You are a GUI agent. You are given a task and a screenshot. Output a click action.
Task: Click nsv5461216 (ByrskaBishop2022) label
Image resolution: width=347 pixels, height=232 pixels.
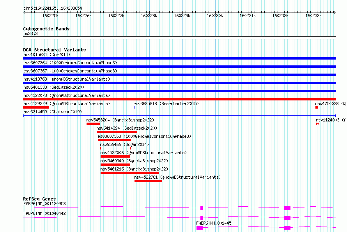click(134, 169)
